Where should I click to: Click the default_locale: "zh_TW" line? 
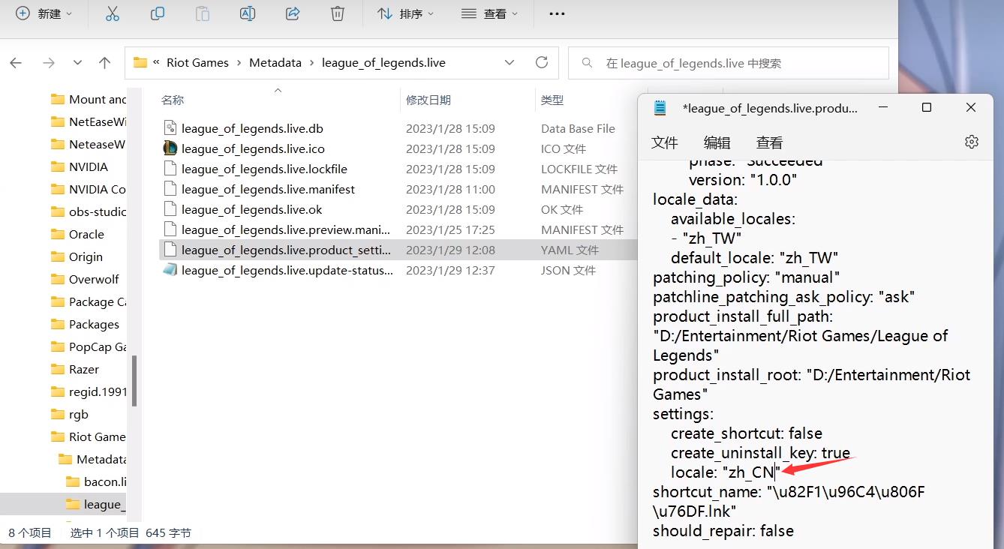click(755, 258)
